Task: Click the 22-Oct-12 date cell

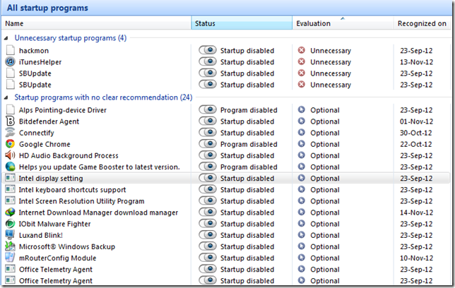Action: pyautogui.click(x=416, y=144)
